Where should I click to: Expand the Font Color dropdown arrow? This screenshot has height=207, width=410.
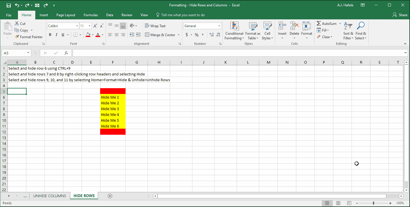pyautogui.click(x=102, y=35)
